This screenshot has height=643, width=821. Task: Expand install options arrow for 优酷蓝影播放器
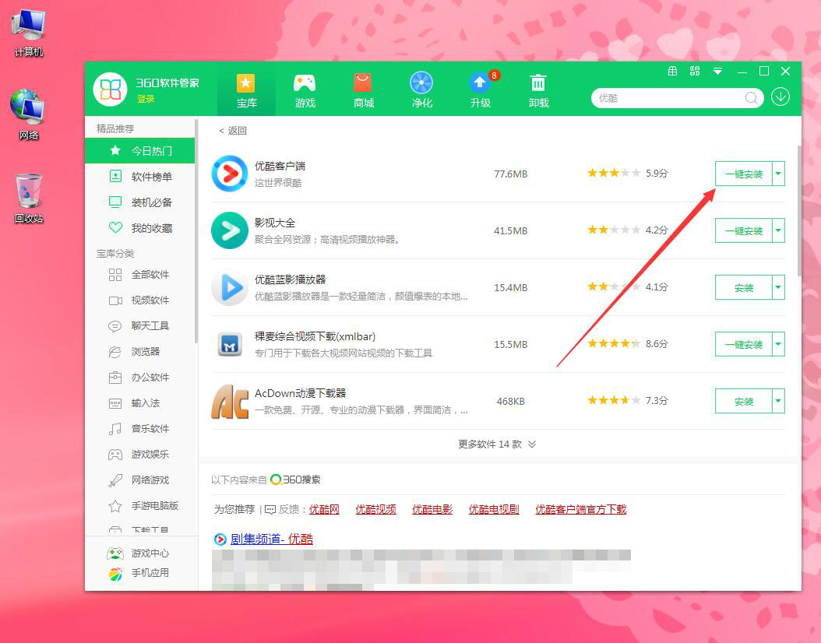(779, 287)
